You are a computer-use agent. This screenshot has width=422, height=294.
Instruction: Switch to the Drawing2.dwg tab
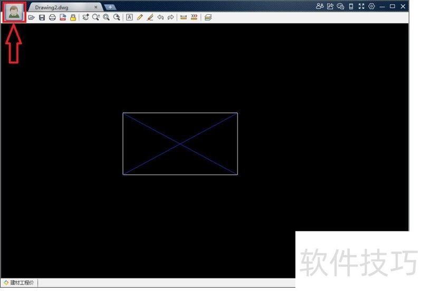coord(52,7)
